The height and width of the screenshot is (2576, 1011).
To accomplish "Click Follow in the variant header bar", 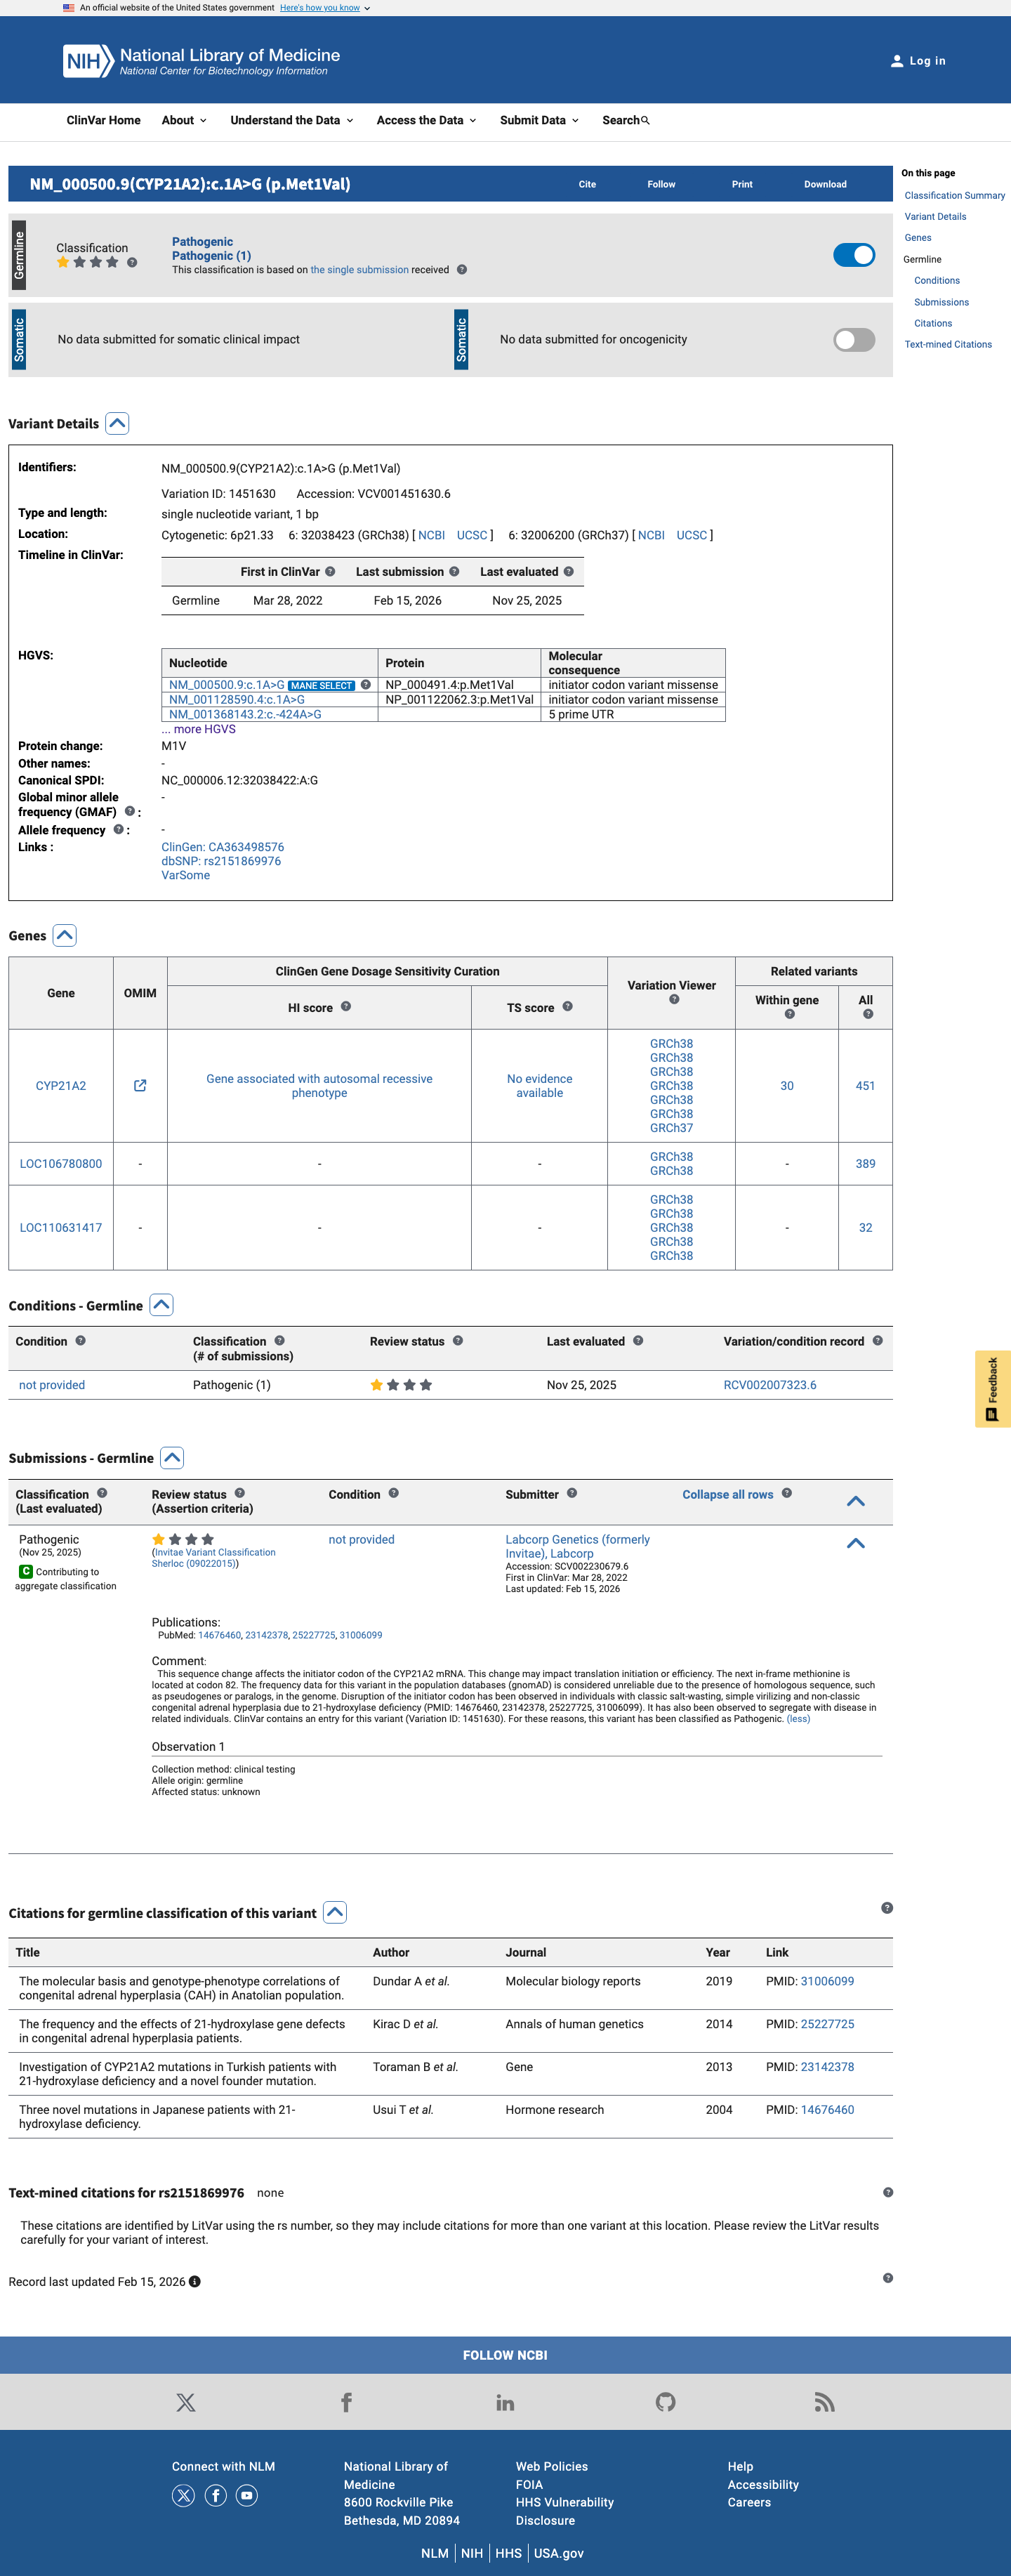I will click(661, 185).
